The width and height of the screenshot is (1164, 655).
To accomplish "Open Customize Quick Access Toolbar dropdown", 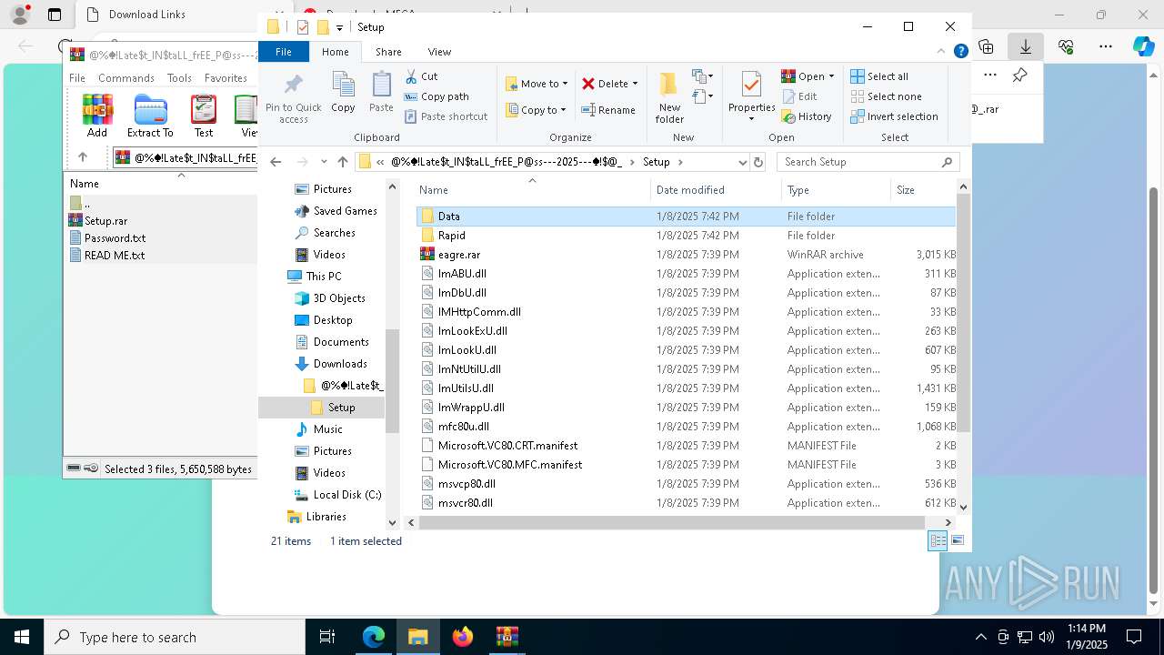I will pyautogui.click(x=339, y=27).
